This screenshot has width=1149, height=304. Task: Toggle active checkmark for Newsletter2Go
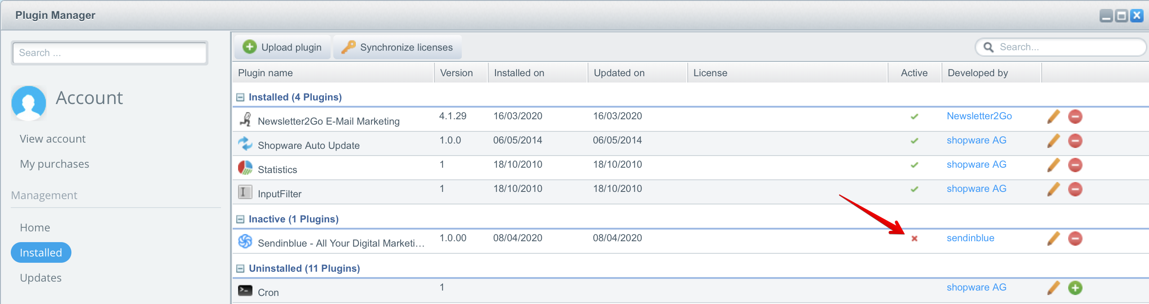tap(914, 117)
